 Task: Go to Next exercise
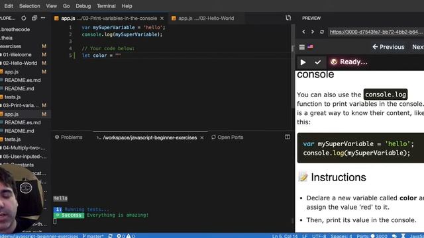coord(418,47)
